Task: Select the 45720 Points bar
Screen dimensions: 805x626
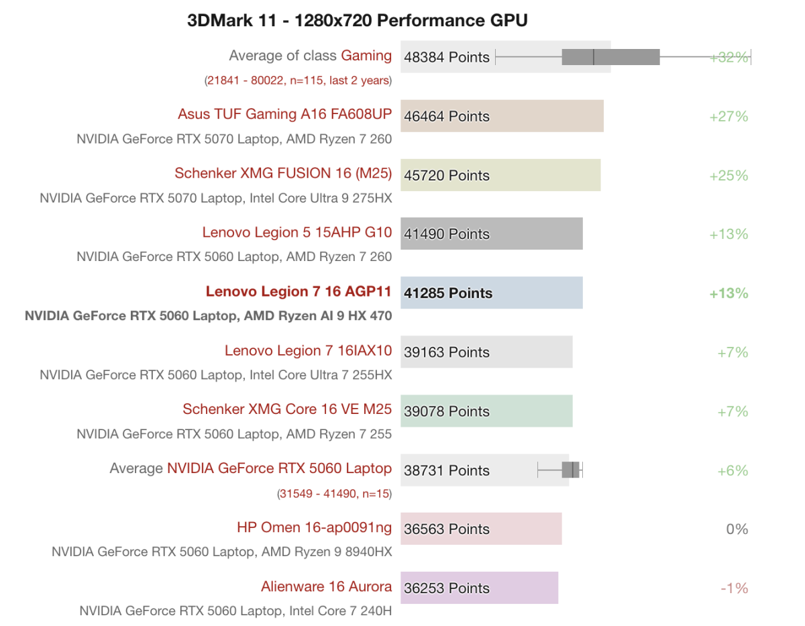Action: tap(500, 175)
